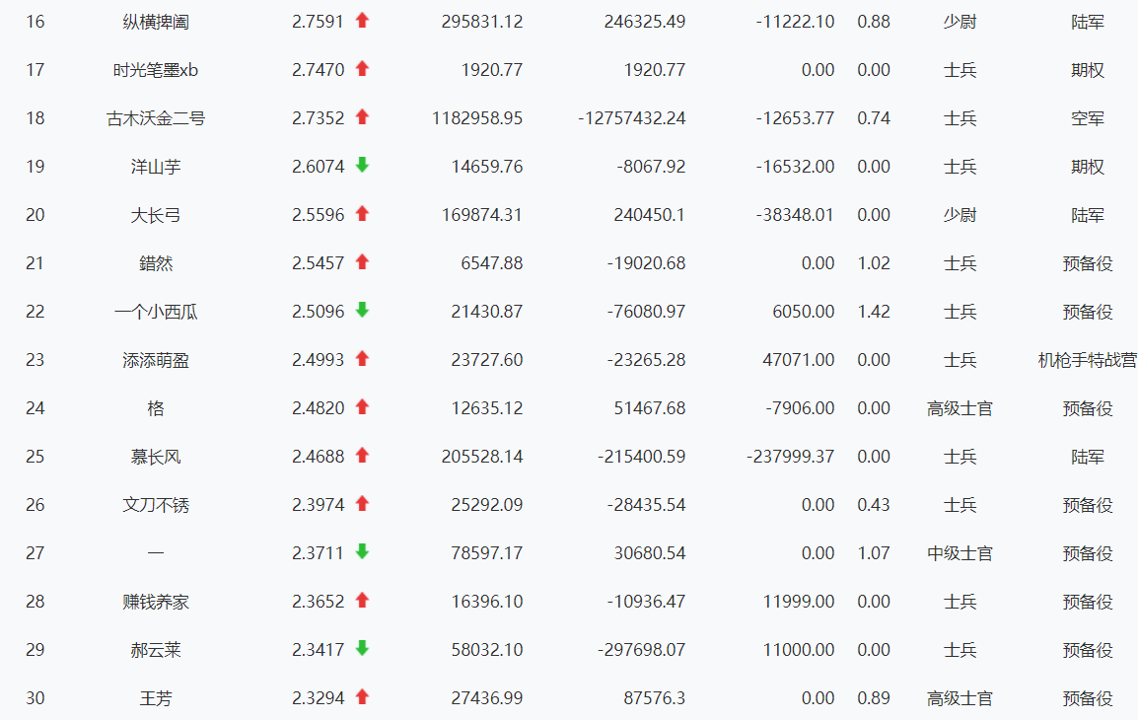
Task: Click the score 2.4993 for 添添萌盈
Action: [318, 360]
